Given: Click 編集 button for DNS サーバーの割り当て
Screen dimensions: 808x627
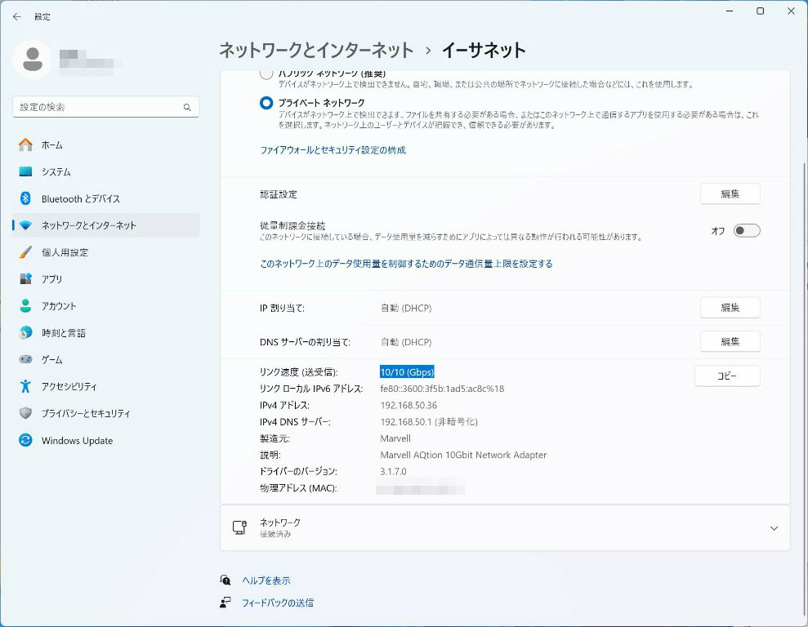Looking at the screenshot, I should [730, 341].
